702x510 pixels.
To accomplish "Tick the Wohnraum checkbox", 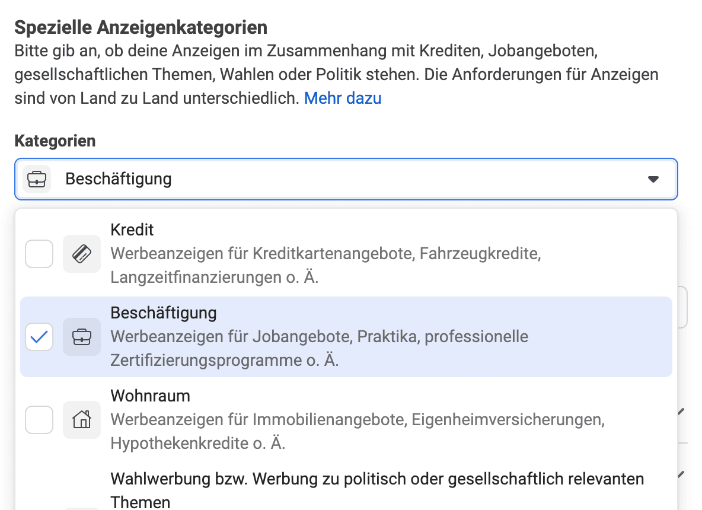I will 39,420.
